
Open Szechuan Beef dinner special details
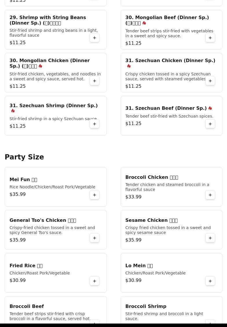tap(166, 108)
